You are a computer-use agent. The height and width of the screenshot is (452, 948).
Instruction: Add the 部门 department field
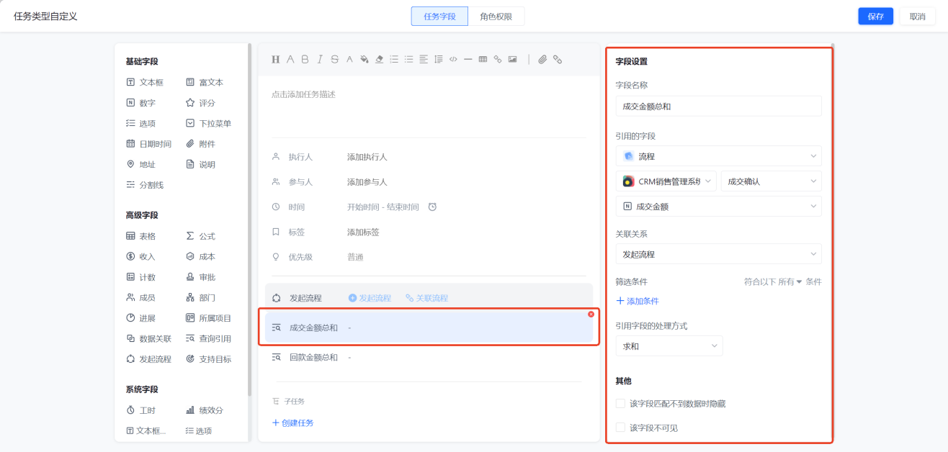coord(200,297)
